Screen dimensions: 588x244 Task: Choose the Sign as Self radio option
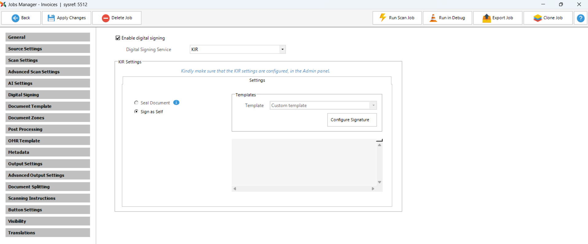tap(136, 112)
